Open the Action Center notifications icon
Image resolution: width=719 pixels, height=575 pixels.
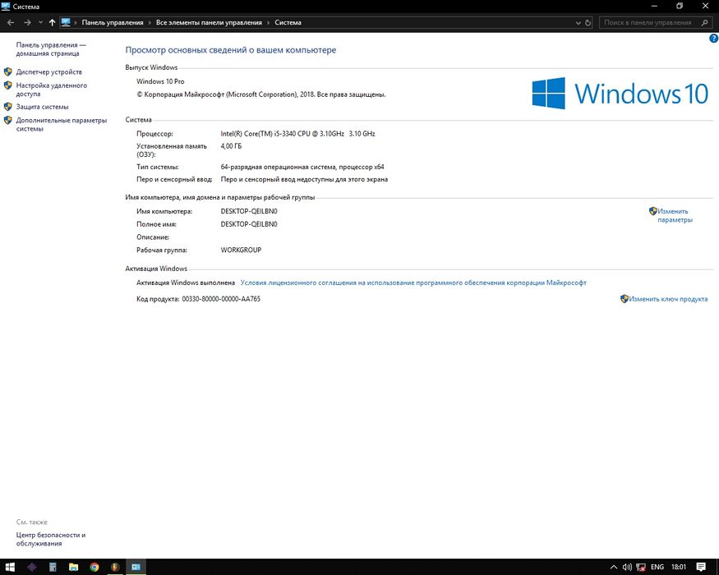pos(701,568)
